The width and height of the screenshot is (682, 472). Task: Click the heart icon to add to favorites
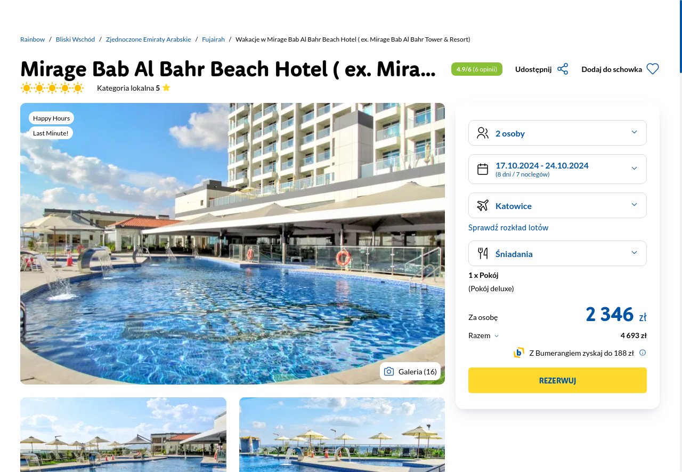(x=653, y=69)
